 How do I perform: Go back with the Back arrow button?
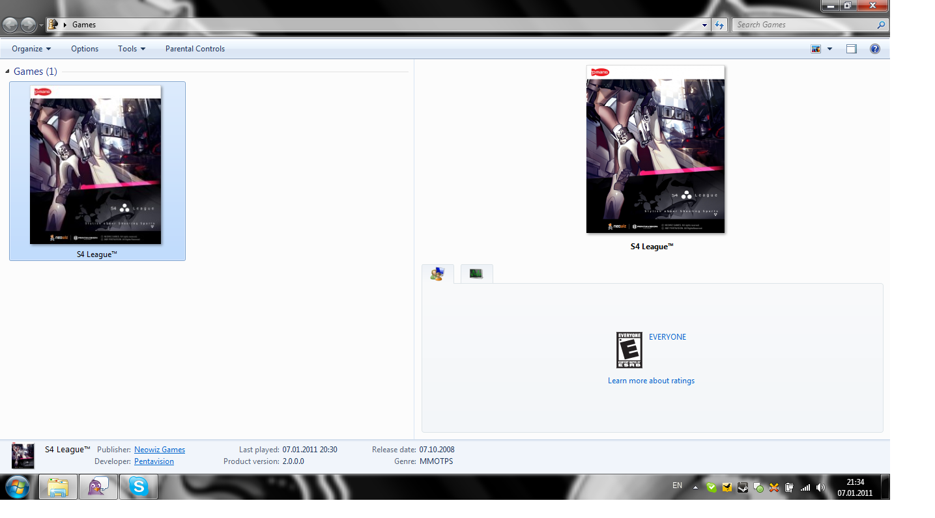(10, 25)
